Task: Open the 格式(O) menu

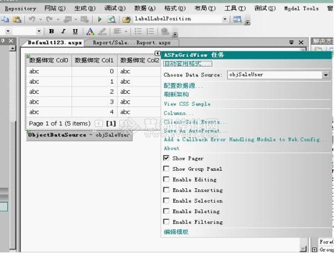Action: pos(175,8)
